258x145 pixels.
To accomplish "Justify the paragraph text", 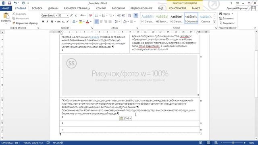I will pos(110,21).
